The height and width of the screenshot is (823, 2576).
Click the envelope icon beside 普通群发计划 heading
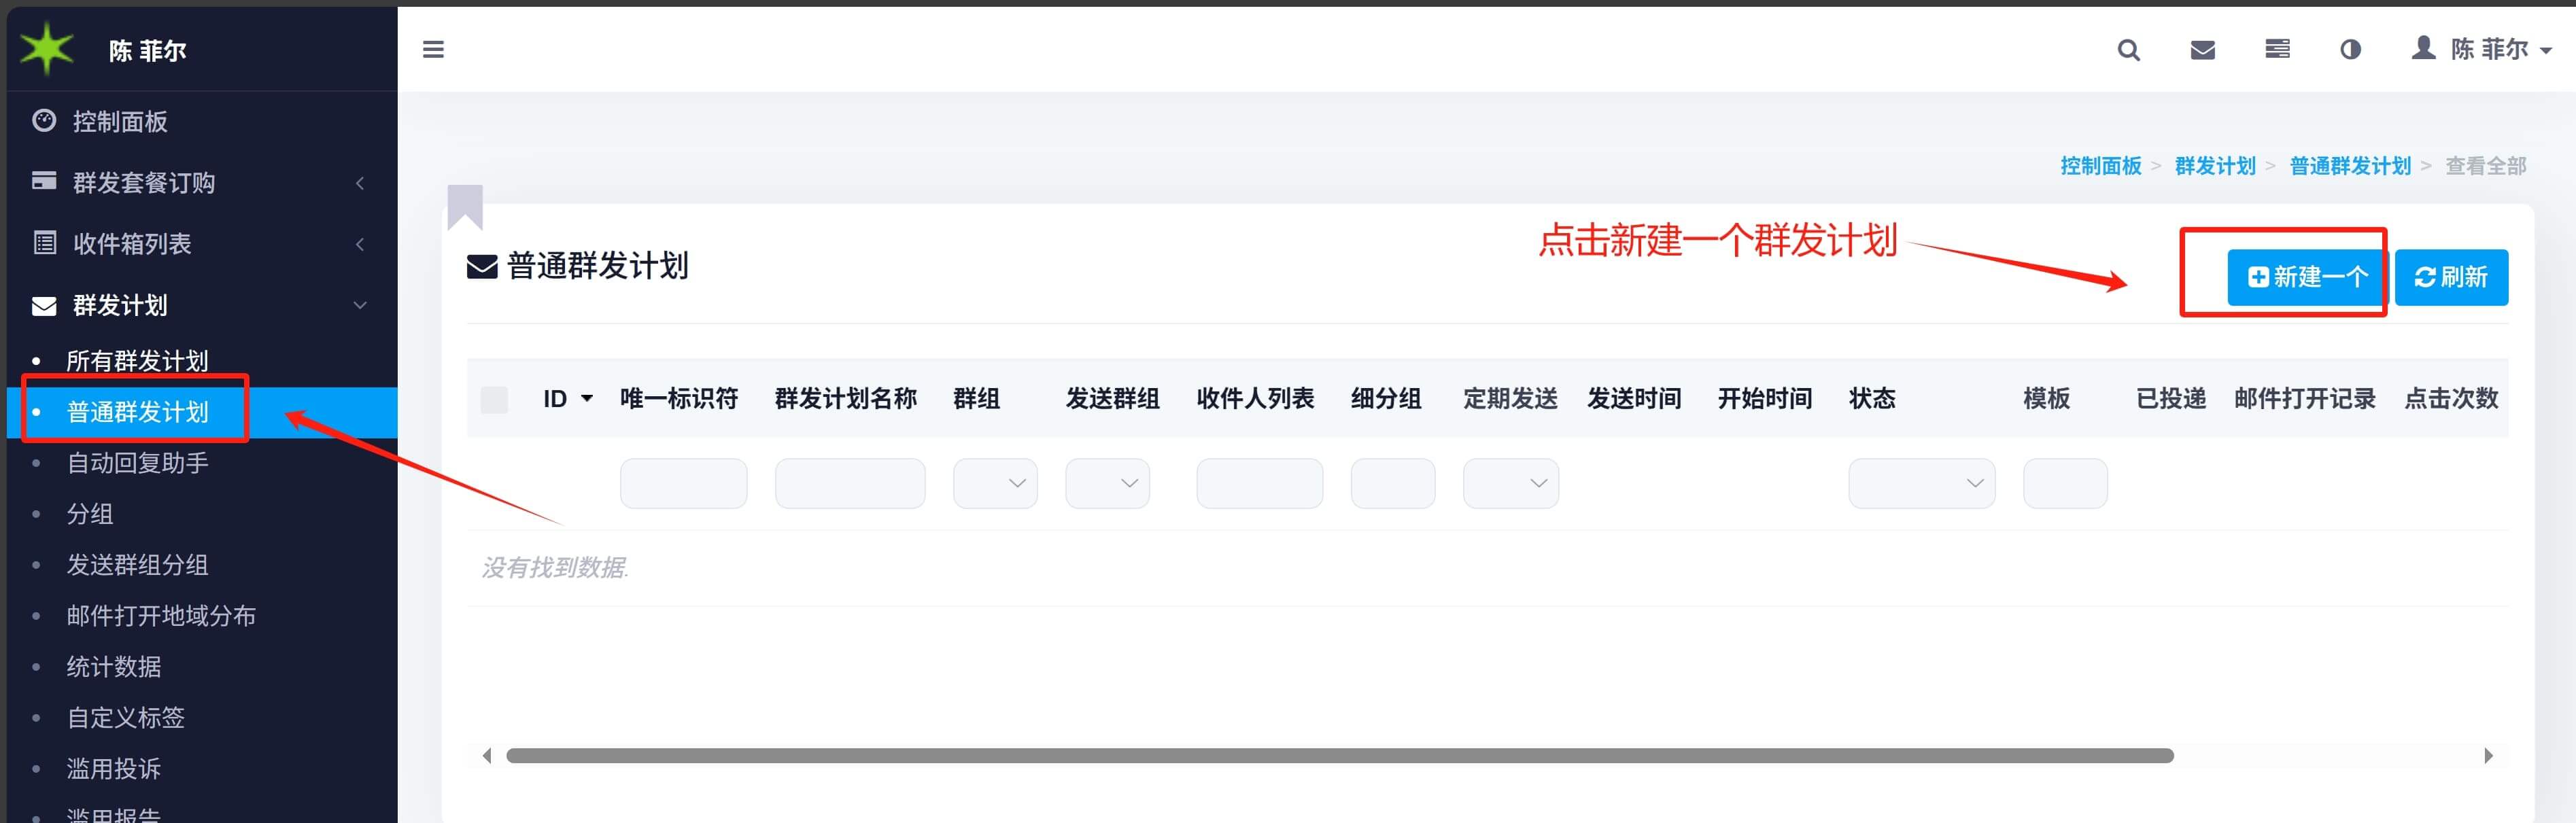click(x=482, y=266)
